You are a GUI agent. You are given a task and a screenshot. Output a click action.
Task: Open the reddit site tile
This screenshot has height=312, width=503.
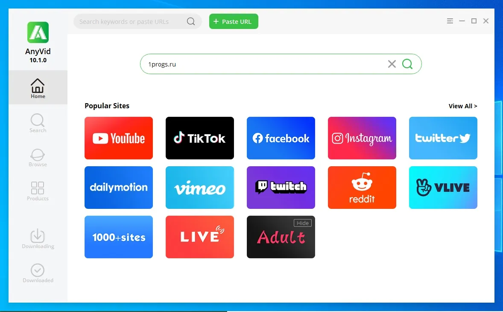(362, 188)
